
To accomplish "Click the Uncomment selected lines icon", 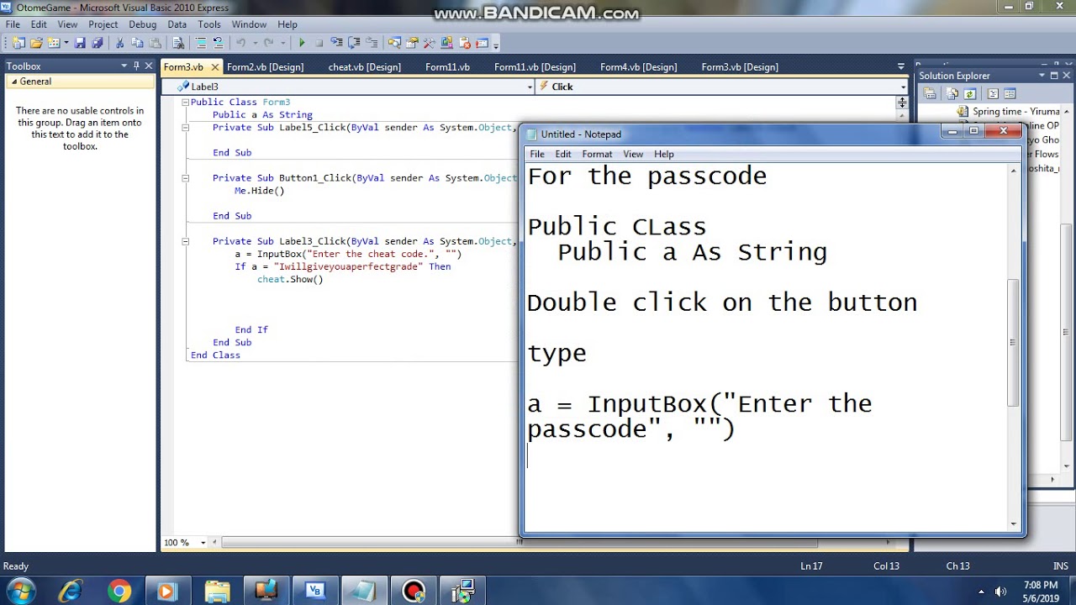I will (x=219, y=43).
